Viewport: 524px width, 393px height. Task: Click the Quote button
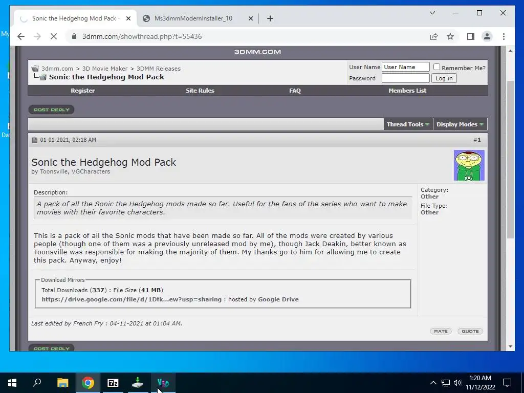(470, 331)
